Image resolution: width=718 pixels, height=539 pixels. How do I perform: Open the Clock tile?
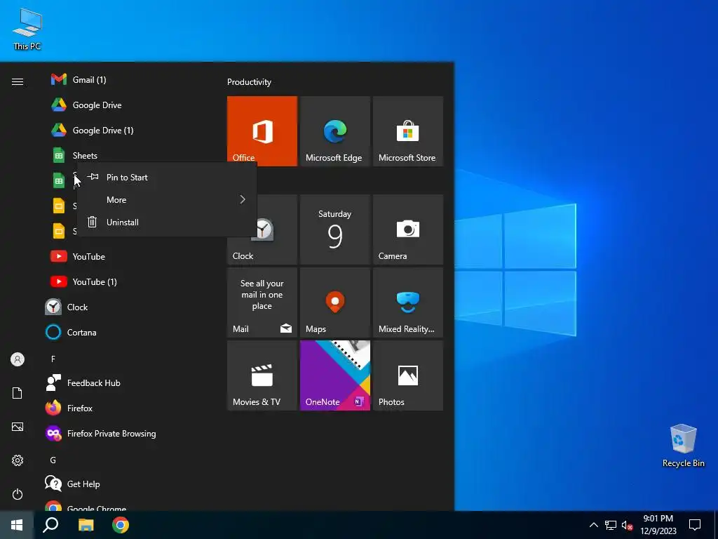pos(262,229)
